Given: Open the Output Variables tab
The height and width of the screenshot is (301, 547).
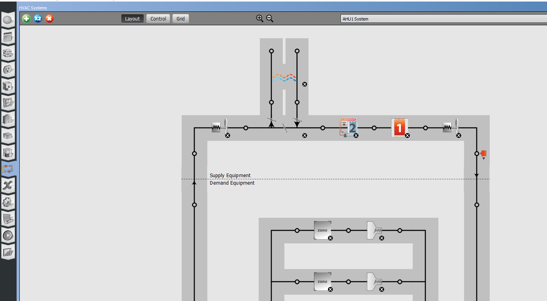Looking at the screenshot, I should (8, 186).
